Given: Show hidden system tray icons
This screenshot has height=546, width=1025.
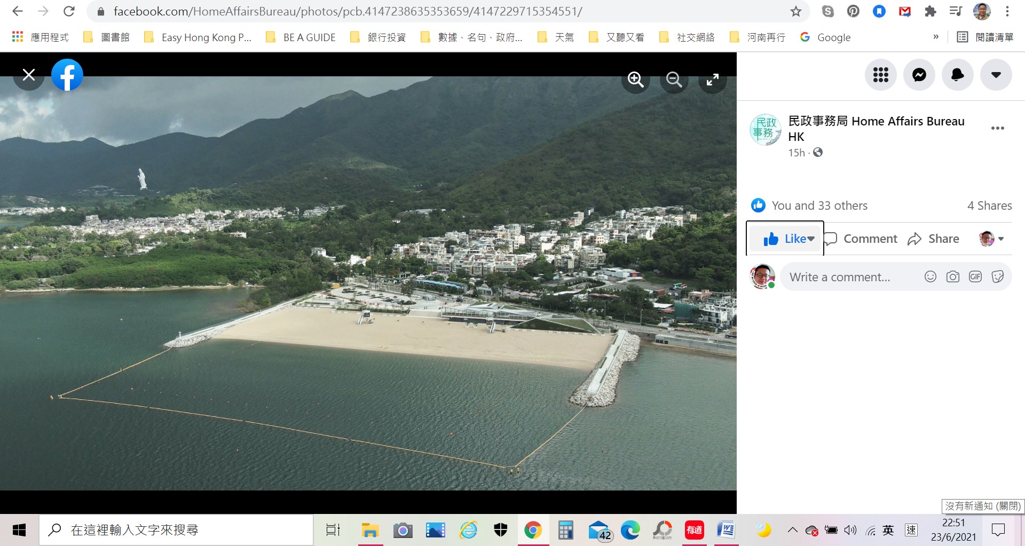Looking at the screenshot, I should tap(792, 530).
